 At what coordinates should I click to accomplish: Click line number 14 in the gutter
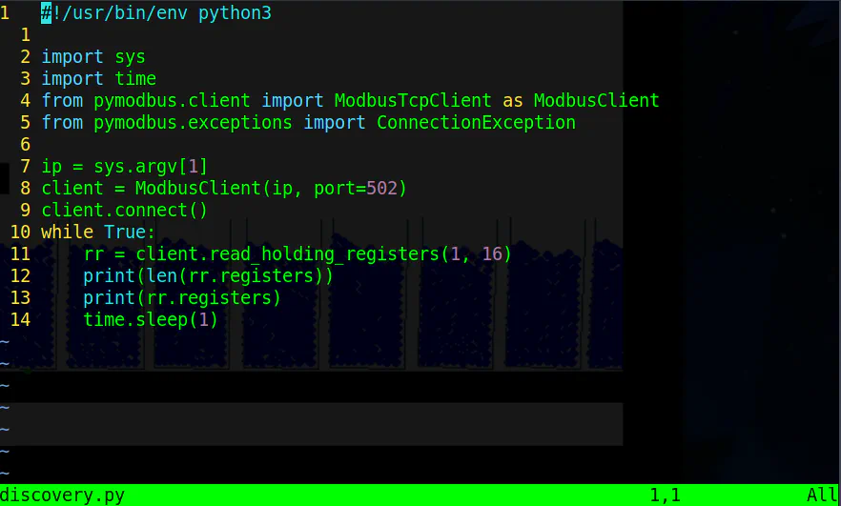(x=20, y=320)
